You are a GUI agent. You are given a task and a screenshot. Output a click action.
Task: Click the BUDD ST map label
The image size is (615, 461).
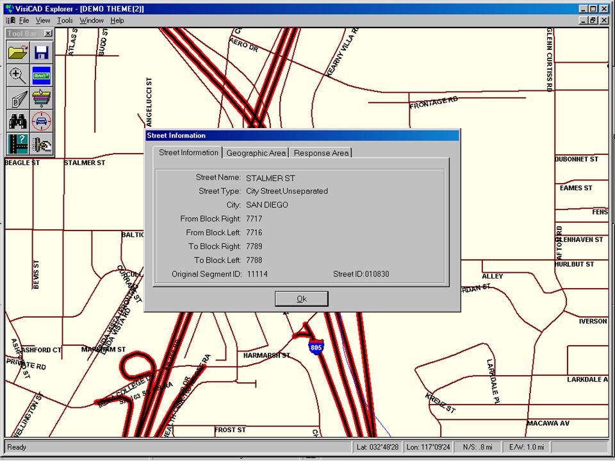(x=102, y=42)
